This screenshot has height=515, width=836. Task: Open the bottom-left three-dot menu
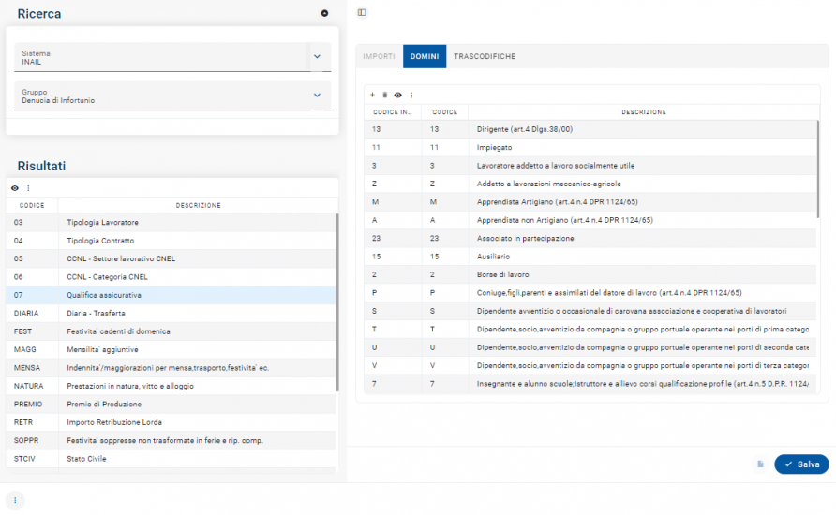pos(15,500)
